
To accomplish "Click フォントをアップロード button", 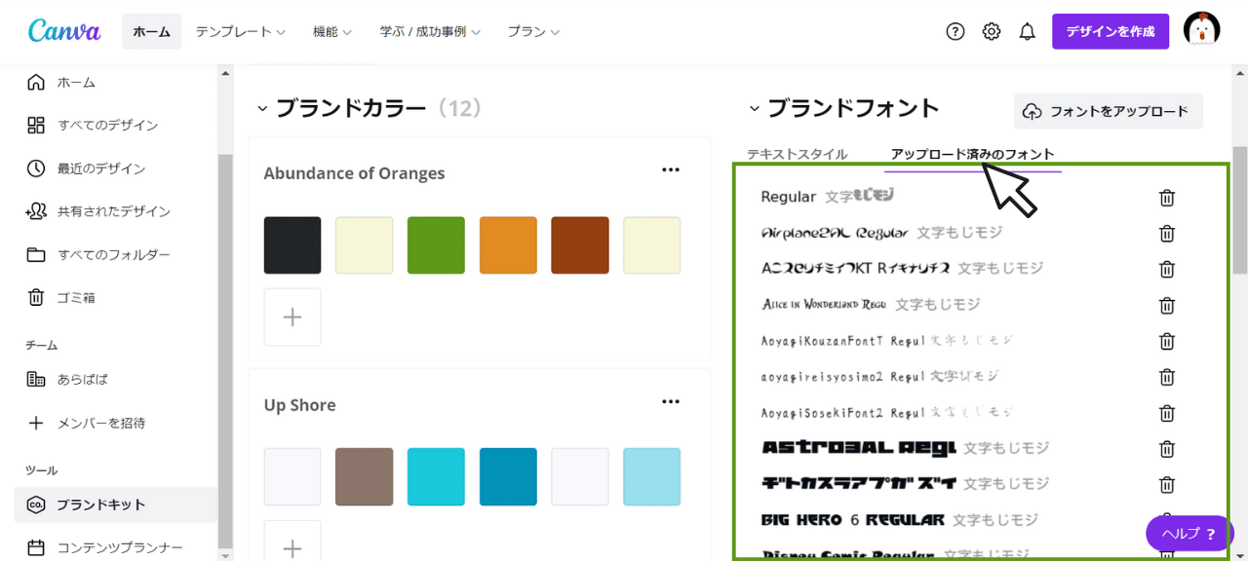I will pos(1109,111).
